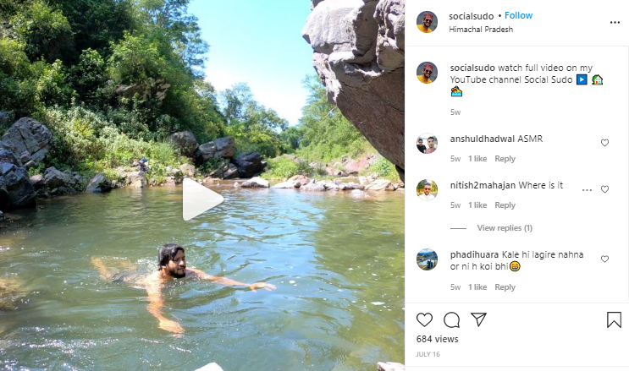The height and width of the screenshot is (371, 629).
Task: Like nitish2mahajan's comment heart
Action: (604, 189)
